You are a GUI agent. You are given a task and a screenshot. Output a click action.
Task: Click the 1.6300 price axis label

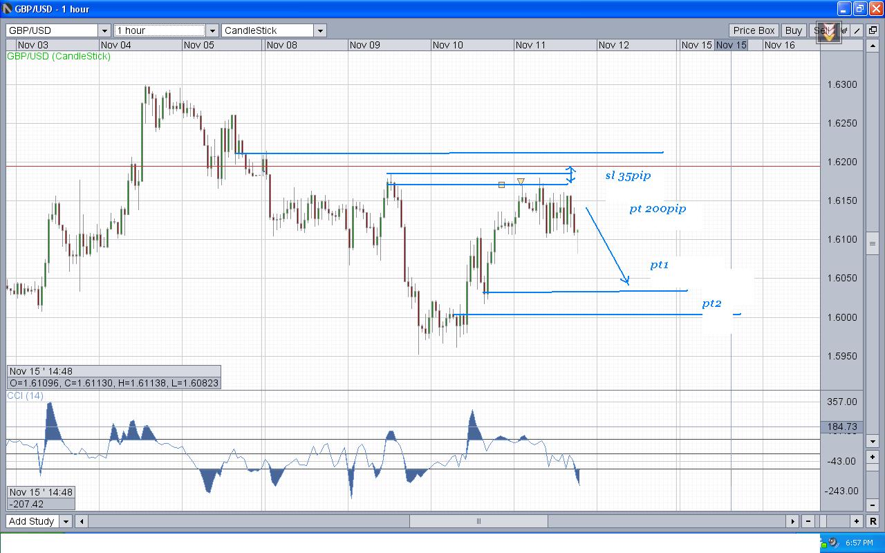pyautogui.click(x=841, y=85)
